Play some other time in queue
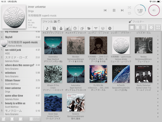The height and width of the screenshot is (122, 162). (x=21, y=97)
